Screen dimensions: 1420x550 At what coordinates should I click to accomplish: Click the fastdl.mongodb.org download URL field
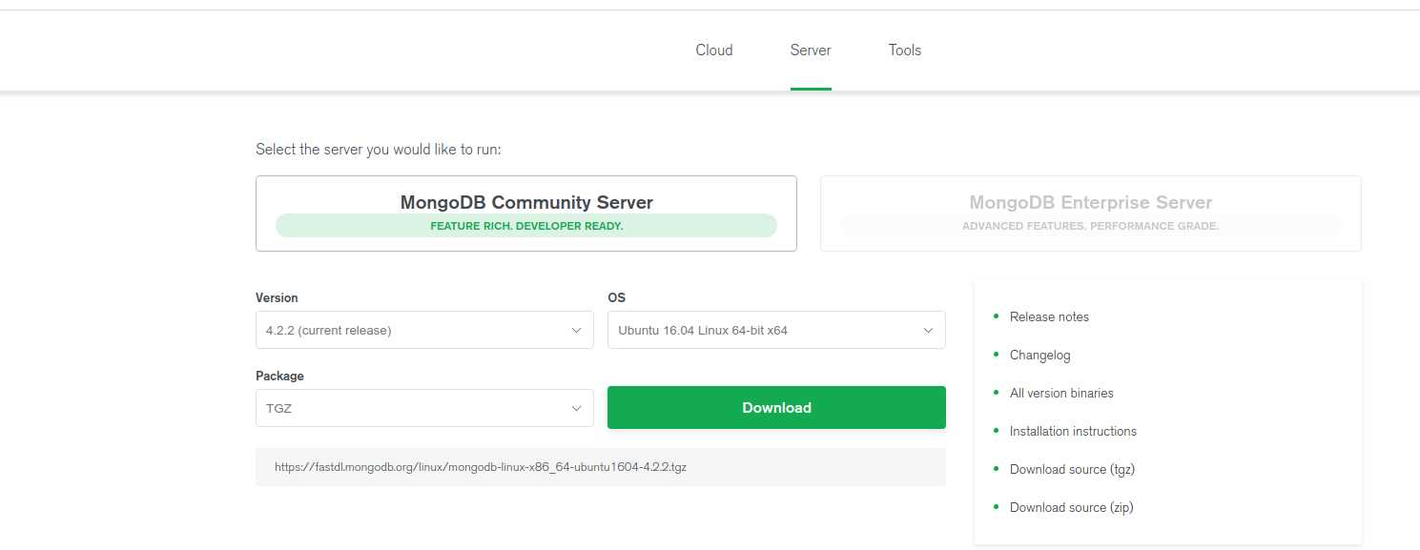(x=601, y=467)
